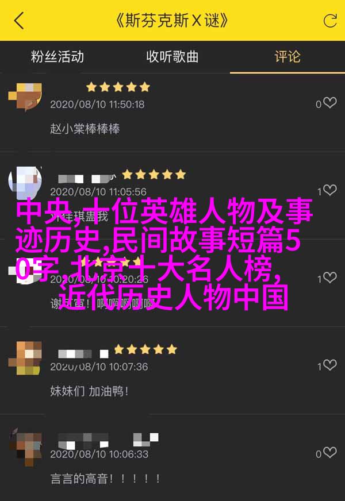Image resolution: width=345 pixels, height=501 pixels.
Task: Open avatar of 10:07:36 commenter
Action: click(x=25, y=358)
